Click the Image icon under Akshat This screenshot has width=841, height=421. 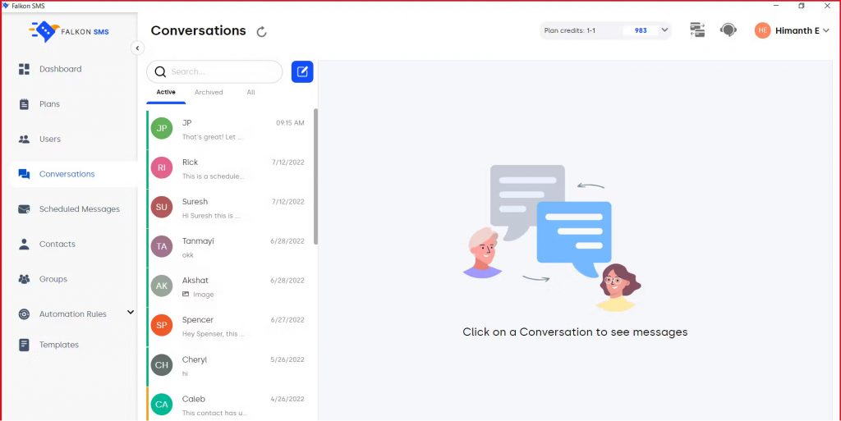(186, 294)
